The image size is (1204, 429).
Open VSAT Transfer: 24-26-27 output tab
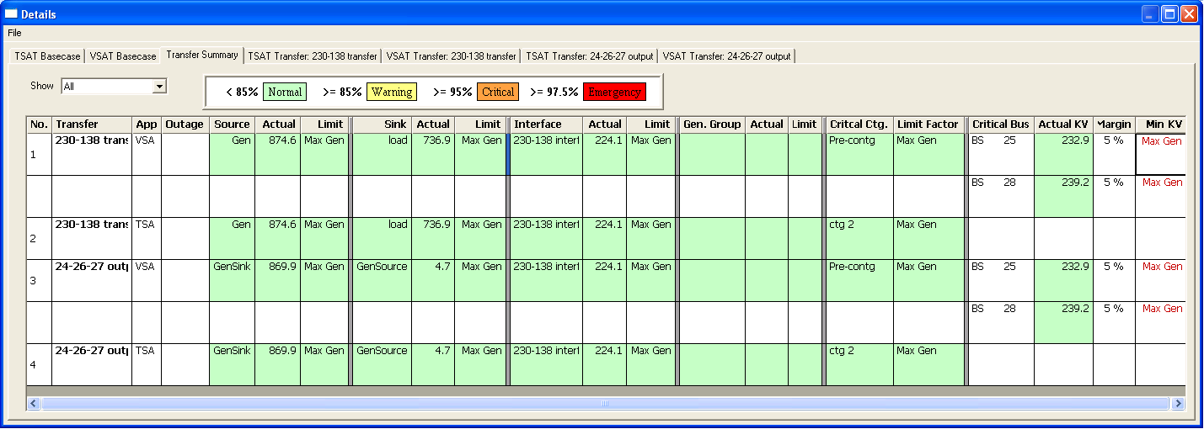726,56
